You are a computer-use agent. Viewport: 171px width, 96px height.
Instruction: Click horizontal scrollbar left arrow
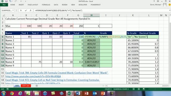(x=106, y=86)
